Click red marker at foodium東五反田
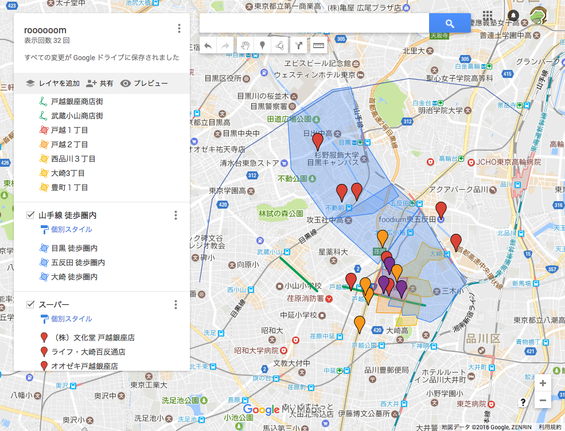565x431 pixels. pyautogui.click(x=441, y=210)
